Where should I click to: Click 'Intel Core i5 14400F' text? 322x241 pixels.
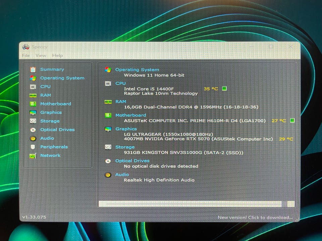coord(149,89)
